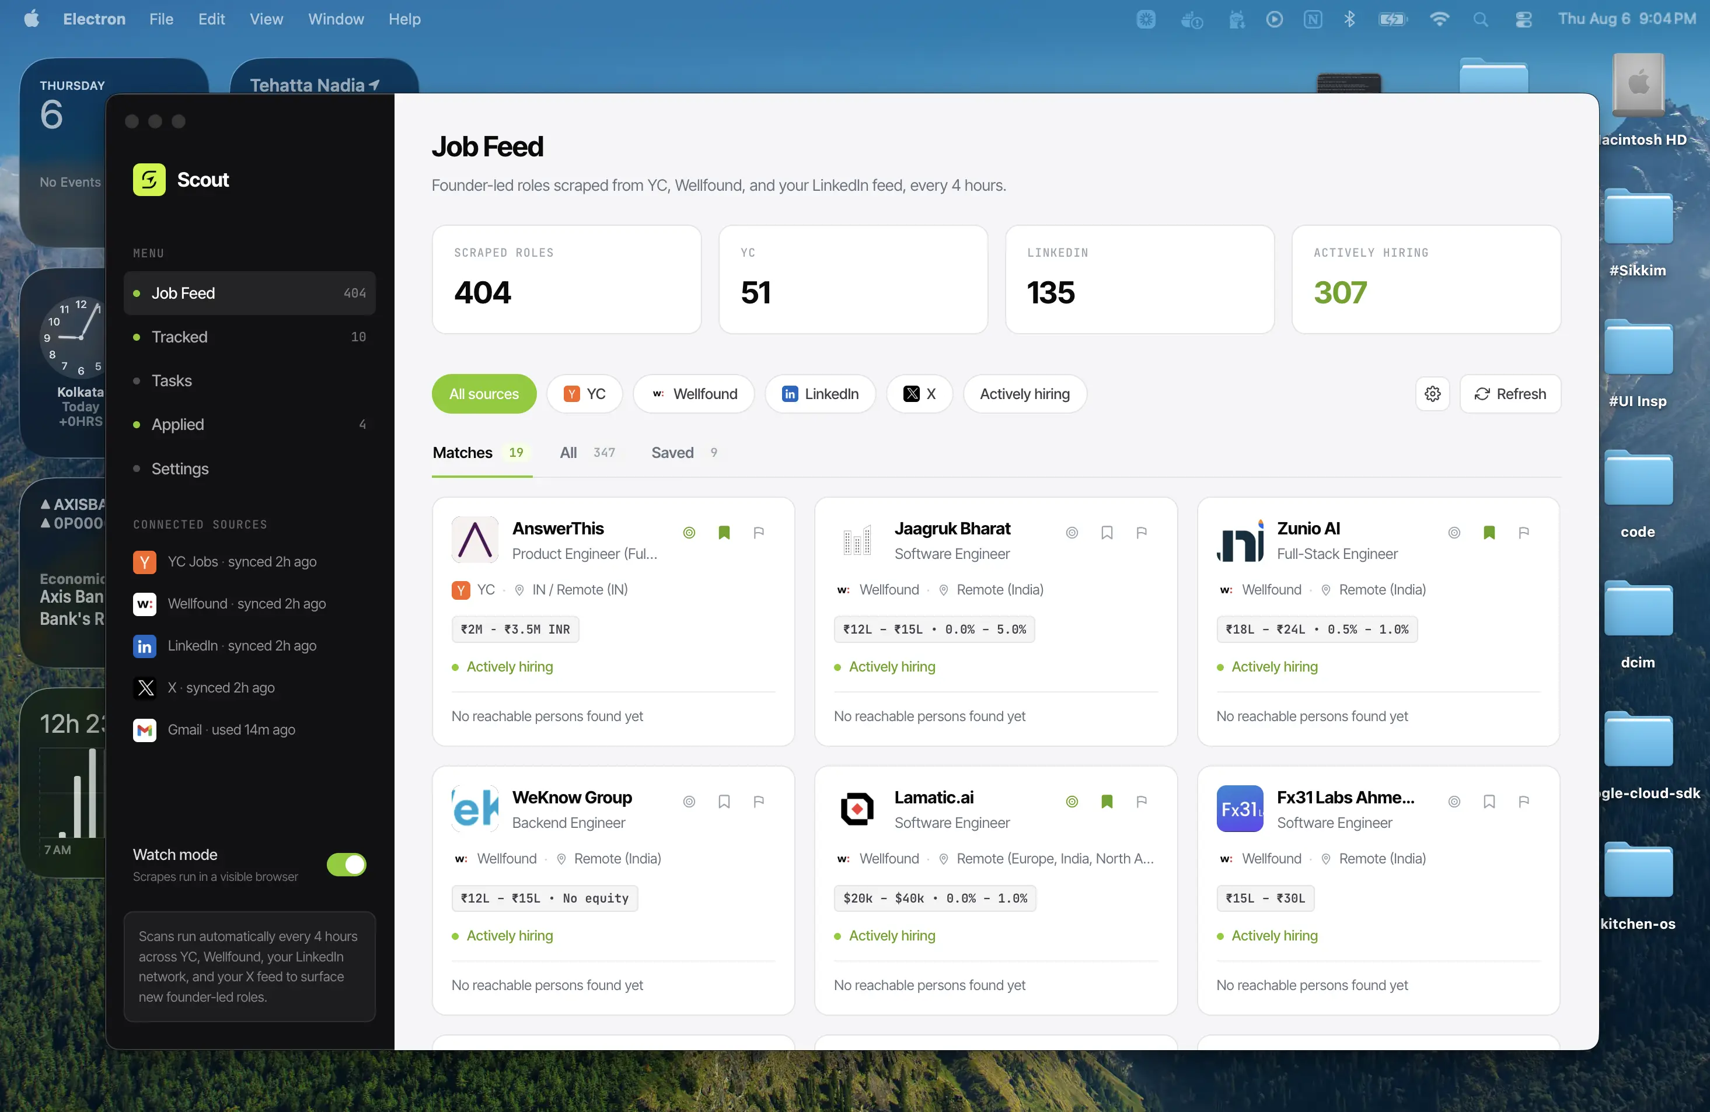Click the target icon on Fx31 Labs card
This screenshot has width=1710, height=1112.
click(1454, 801)
